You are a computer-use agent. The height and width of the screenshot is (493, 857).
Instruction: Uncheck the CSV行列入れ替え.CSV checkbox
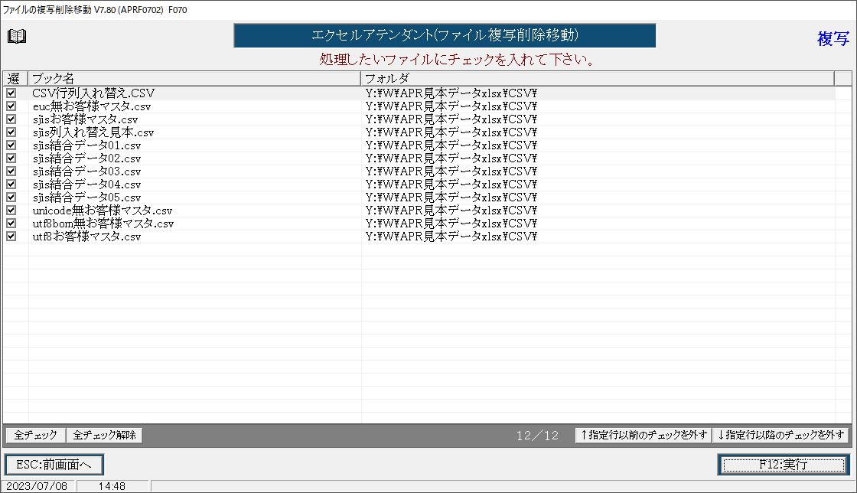tap(11, 93)
